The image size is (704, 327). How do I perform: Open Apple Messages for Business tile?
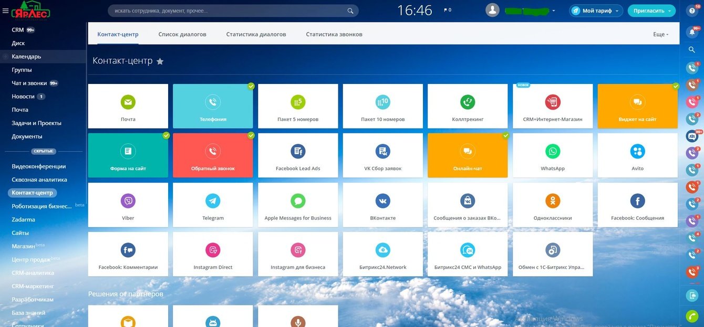[x=298, y=205]
